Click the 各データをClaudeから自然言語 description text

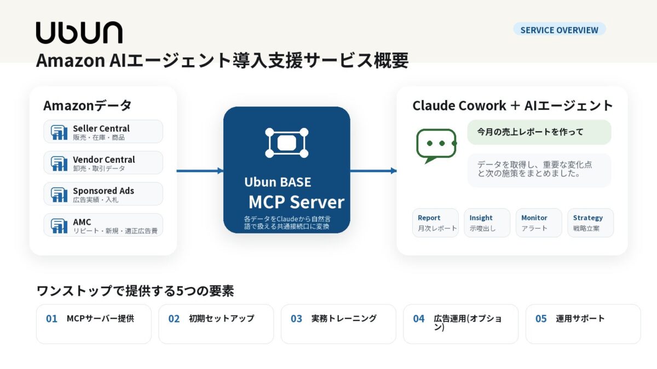[x=287, y=222]
